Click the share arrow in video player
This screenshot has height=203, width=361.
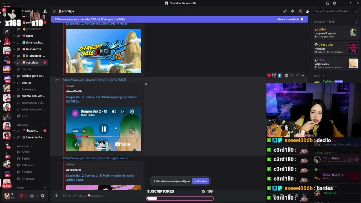click(77, 144)
